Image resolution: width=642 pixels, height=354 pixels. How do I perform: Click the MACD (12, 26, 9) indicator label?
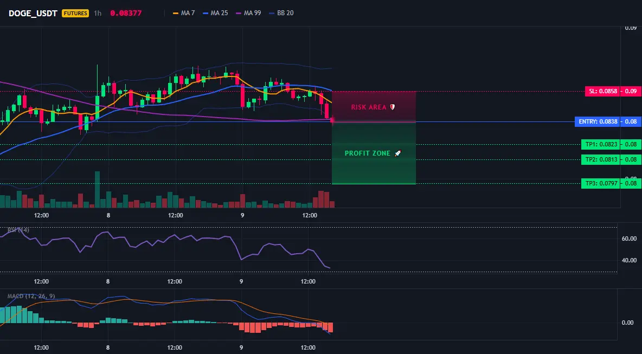tap(31, 296)
